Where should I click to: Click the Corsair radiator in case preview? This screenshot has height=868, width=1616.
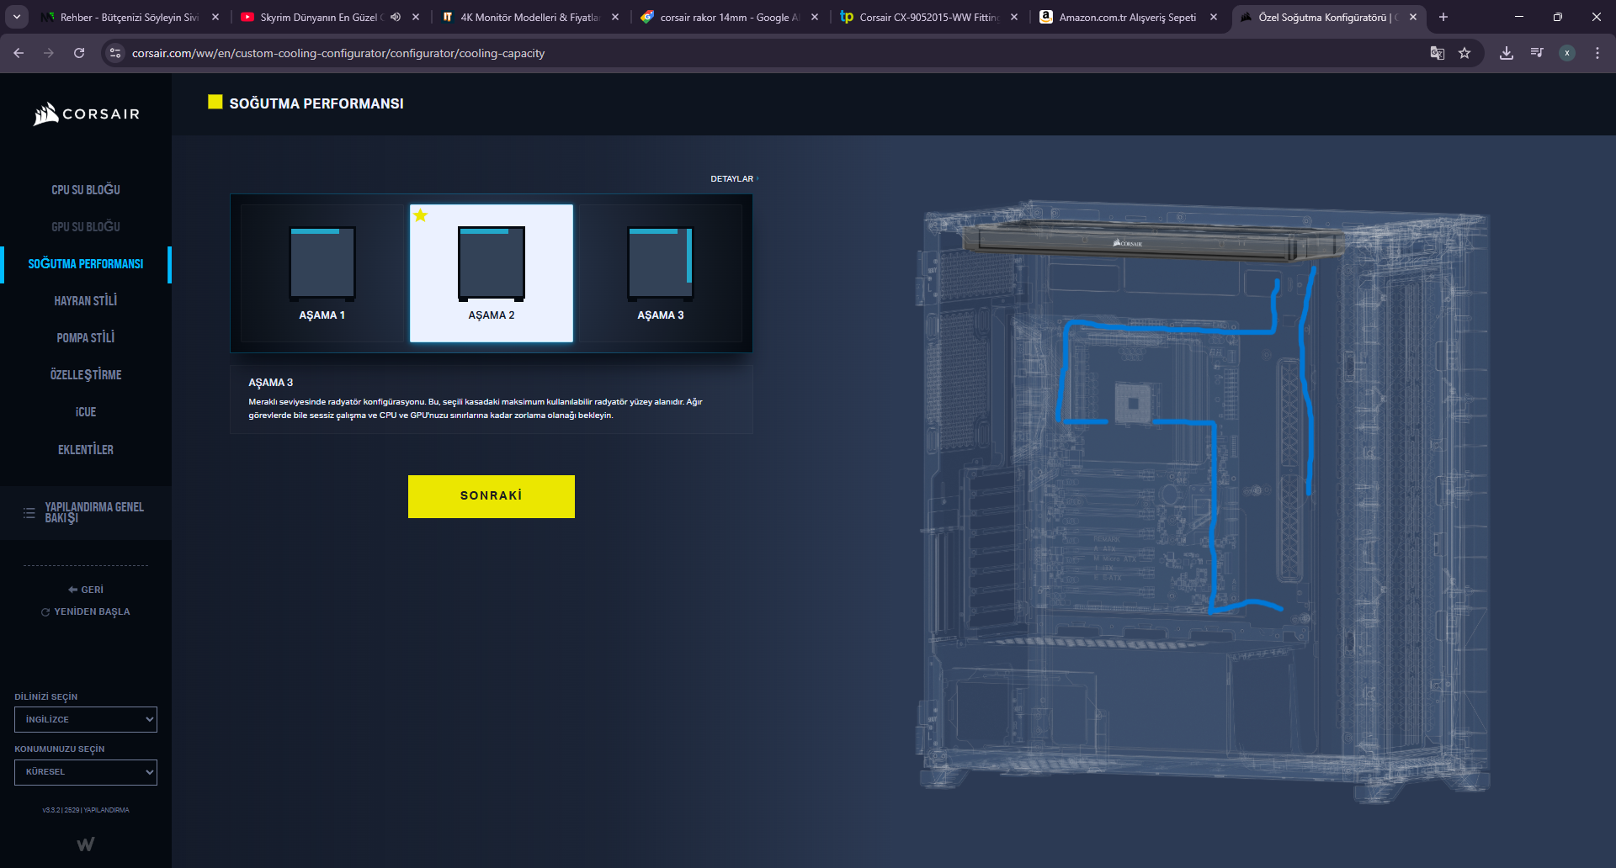click(x=1151, y=241)
